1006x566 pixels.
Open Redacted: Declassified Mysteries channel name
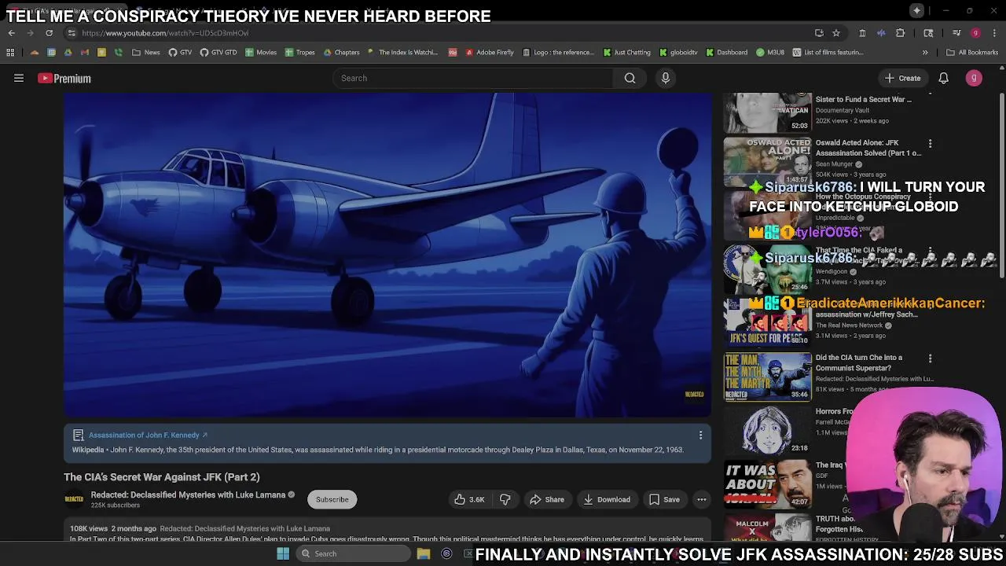coord(188,494)
